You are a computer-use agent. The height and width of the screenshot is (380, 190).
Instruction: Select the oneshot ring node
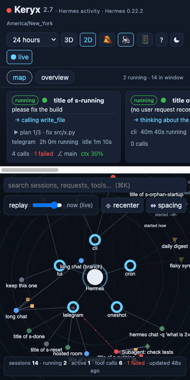pos(117,307)
